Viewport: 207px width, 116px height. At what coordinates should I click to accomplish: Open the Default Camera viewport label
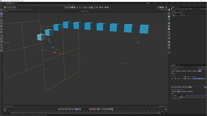(x=85, y=11)
